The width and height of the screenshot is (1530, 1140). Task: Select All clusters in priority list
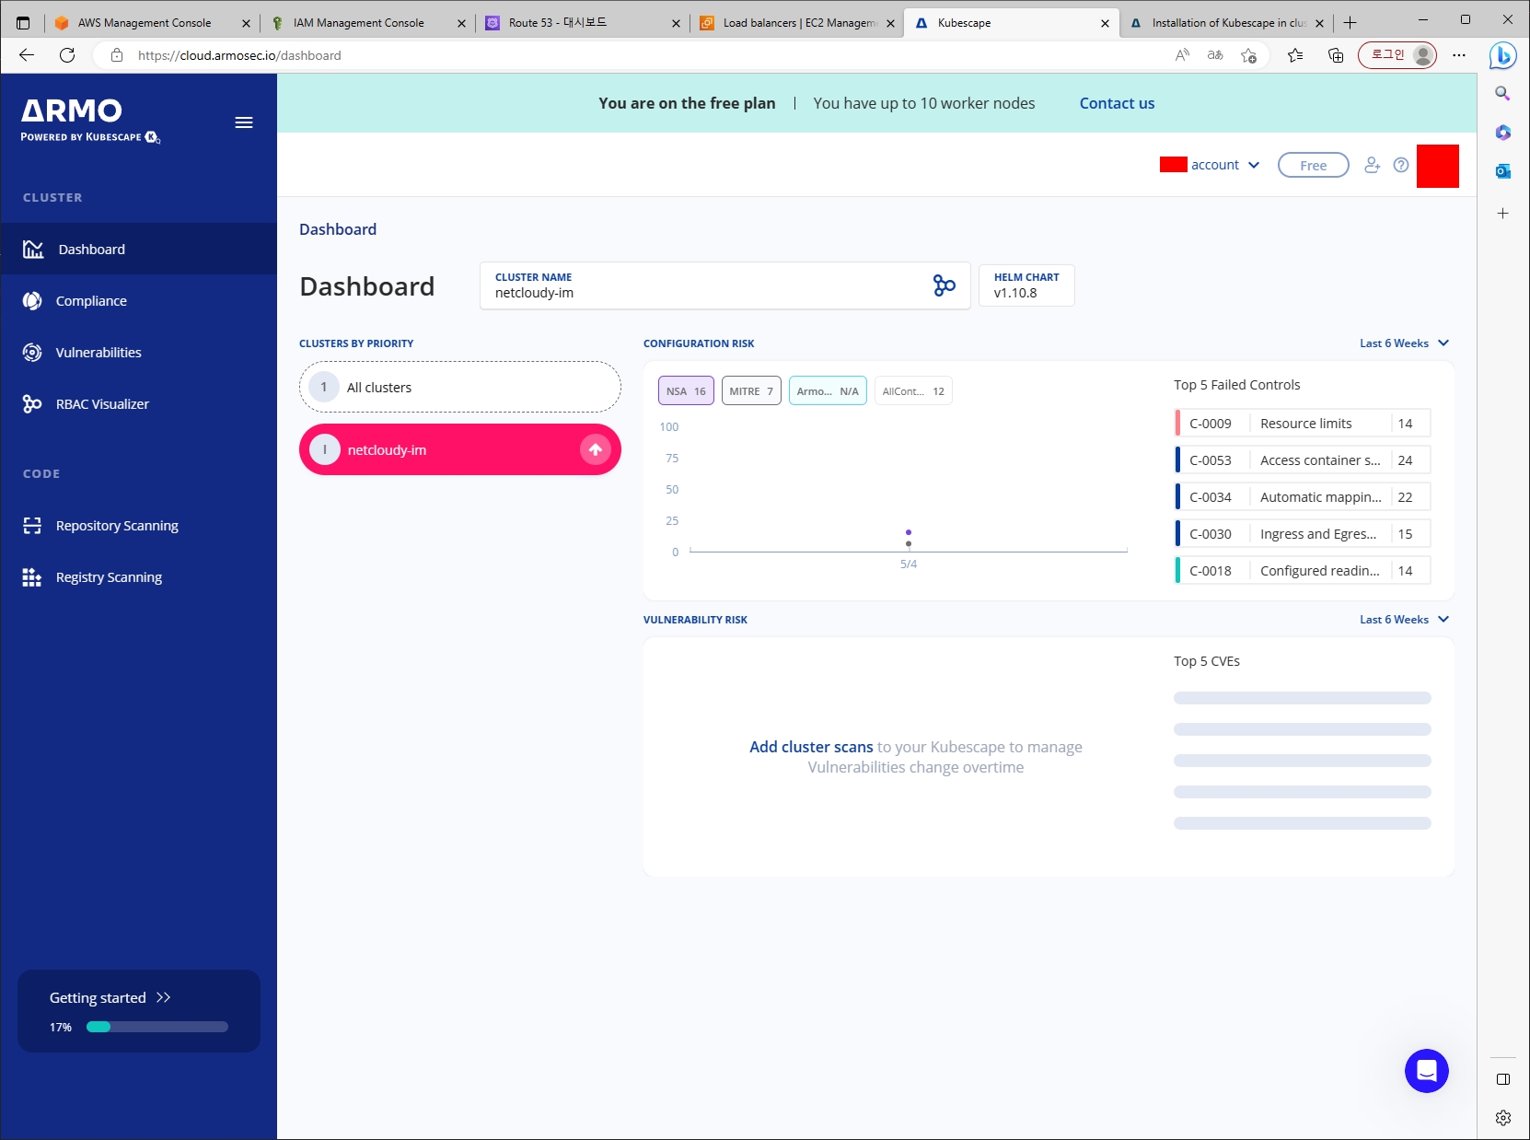[x=460, y=387]
